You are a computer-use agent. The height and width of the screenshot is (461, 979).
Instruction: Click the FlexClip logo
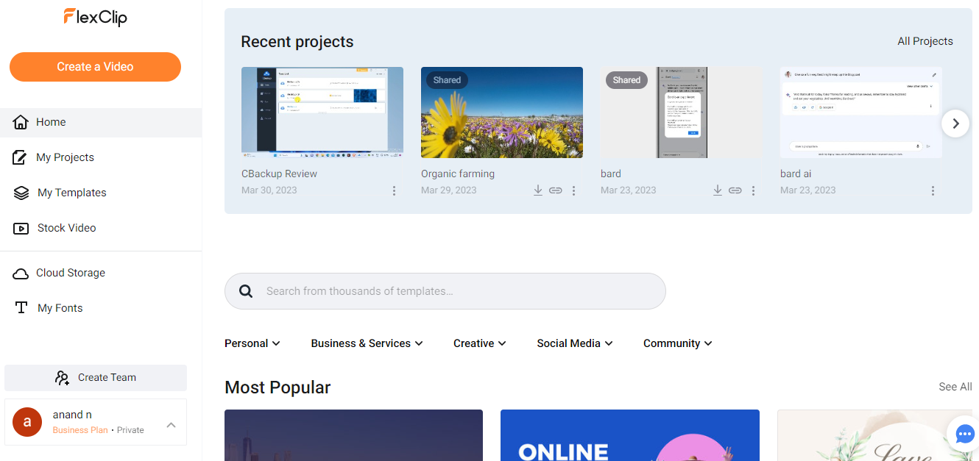point(95,17)
